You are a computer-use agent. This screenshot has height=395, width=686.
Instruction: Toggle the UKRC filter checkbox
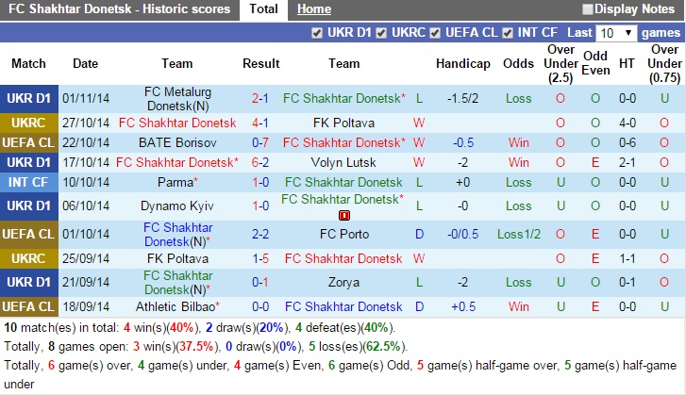pos(381,33)
